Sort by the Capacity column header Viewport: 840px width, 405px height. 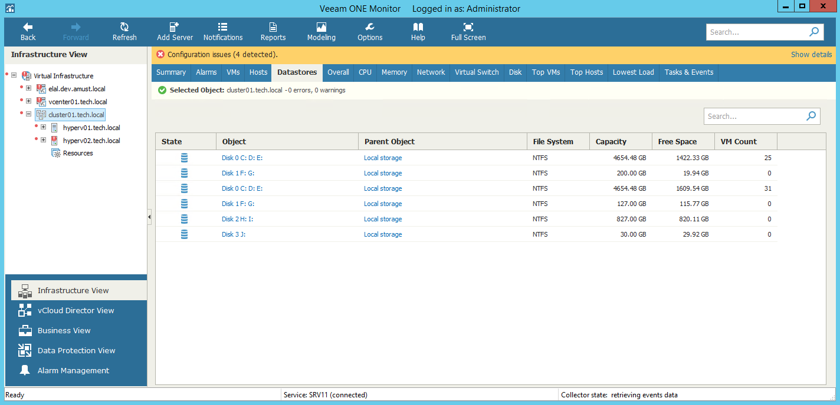(x=621, y=141)
